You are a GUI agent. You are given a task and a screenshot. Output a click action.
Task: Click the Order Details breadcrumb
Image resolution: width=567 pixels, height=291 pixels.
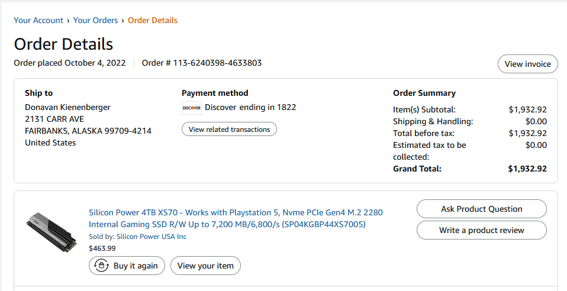pos(153,20)
